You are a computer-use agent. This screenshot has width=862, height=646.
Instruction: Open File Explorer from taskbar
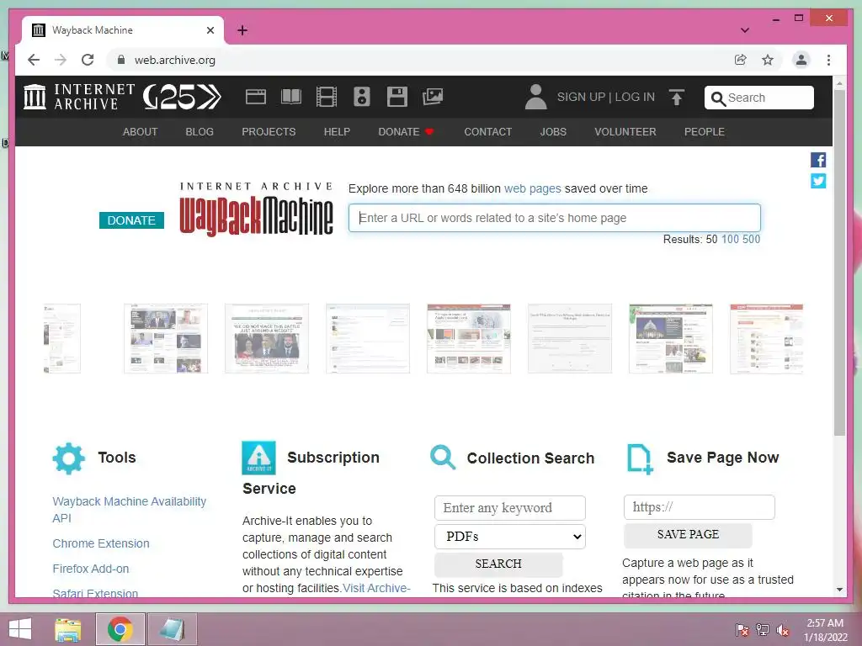click(x=68, y=629)
